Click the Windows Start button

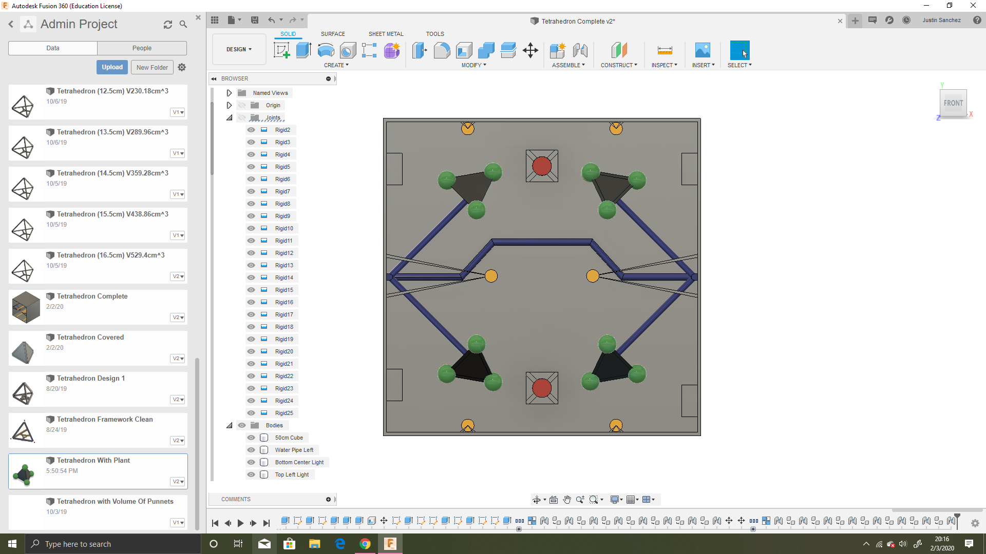(x=12, y=544)
